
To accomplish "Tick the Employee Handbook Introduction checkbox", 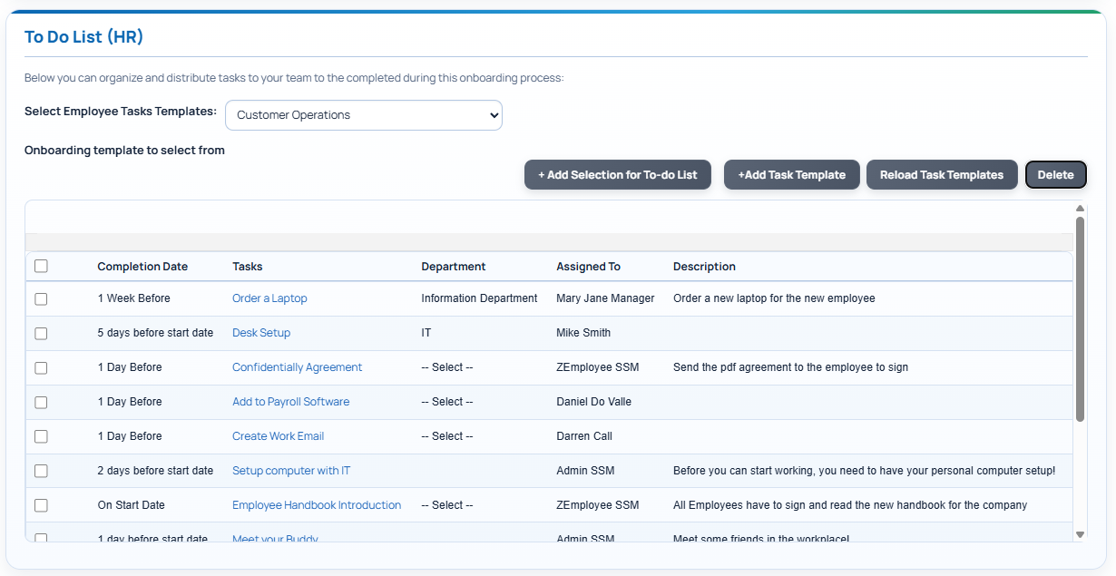I will [41, 505].
